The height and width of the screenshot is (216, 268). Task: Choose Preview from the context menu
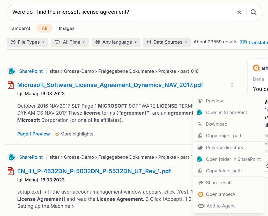[229, 101]
